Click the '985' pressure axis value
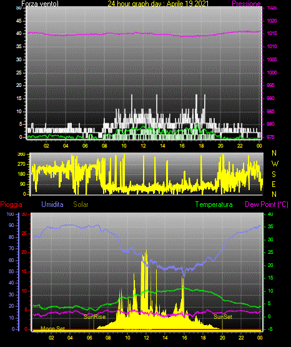Viewport: 291px width, 347px height. tap(270, 111)
